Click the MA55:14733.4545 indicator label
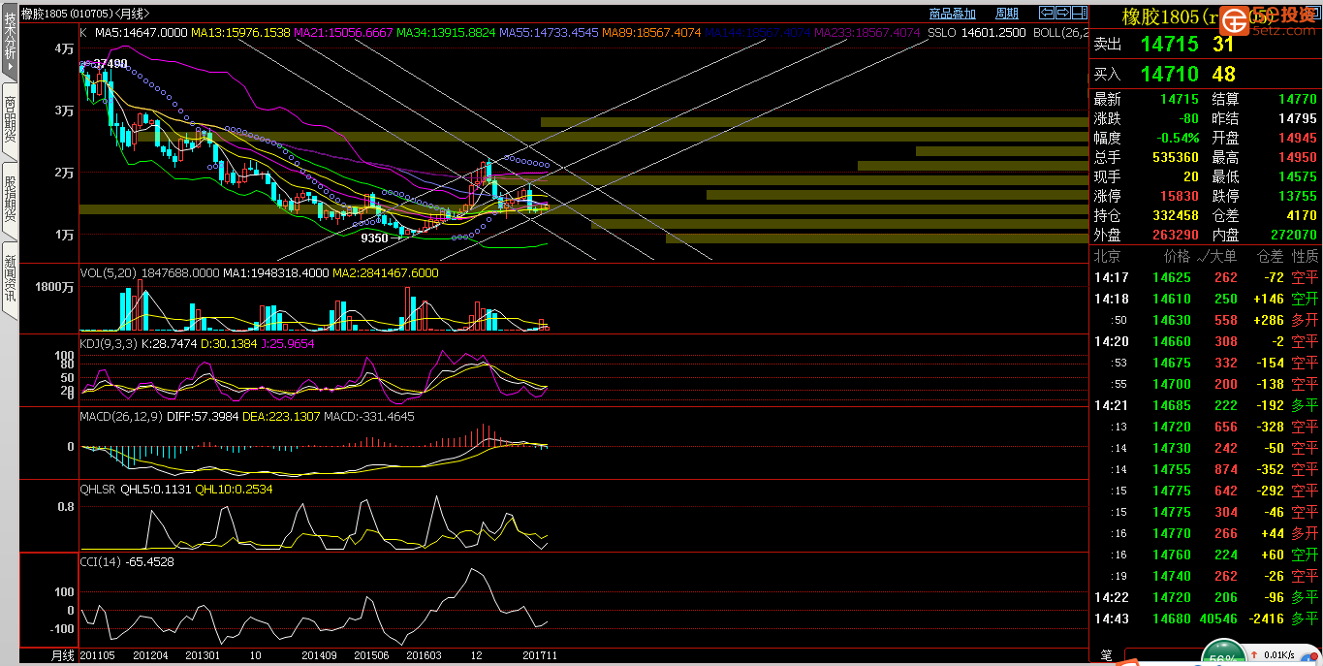The width and height of the screenshot is (1323, 666). pyautogui.click(x=549, y=33)
